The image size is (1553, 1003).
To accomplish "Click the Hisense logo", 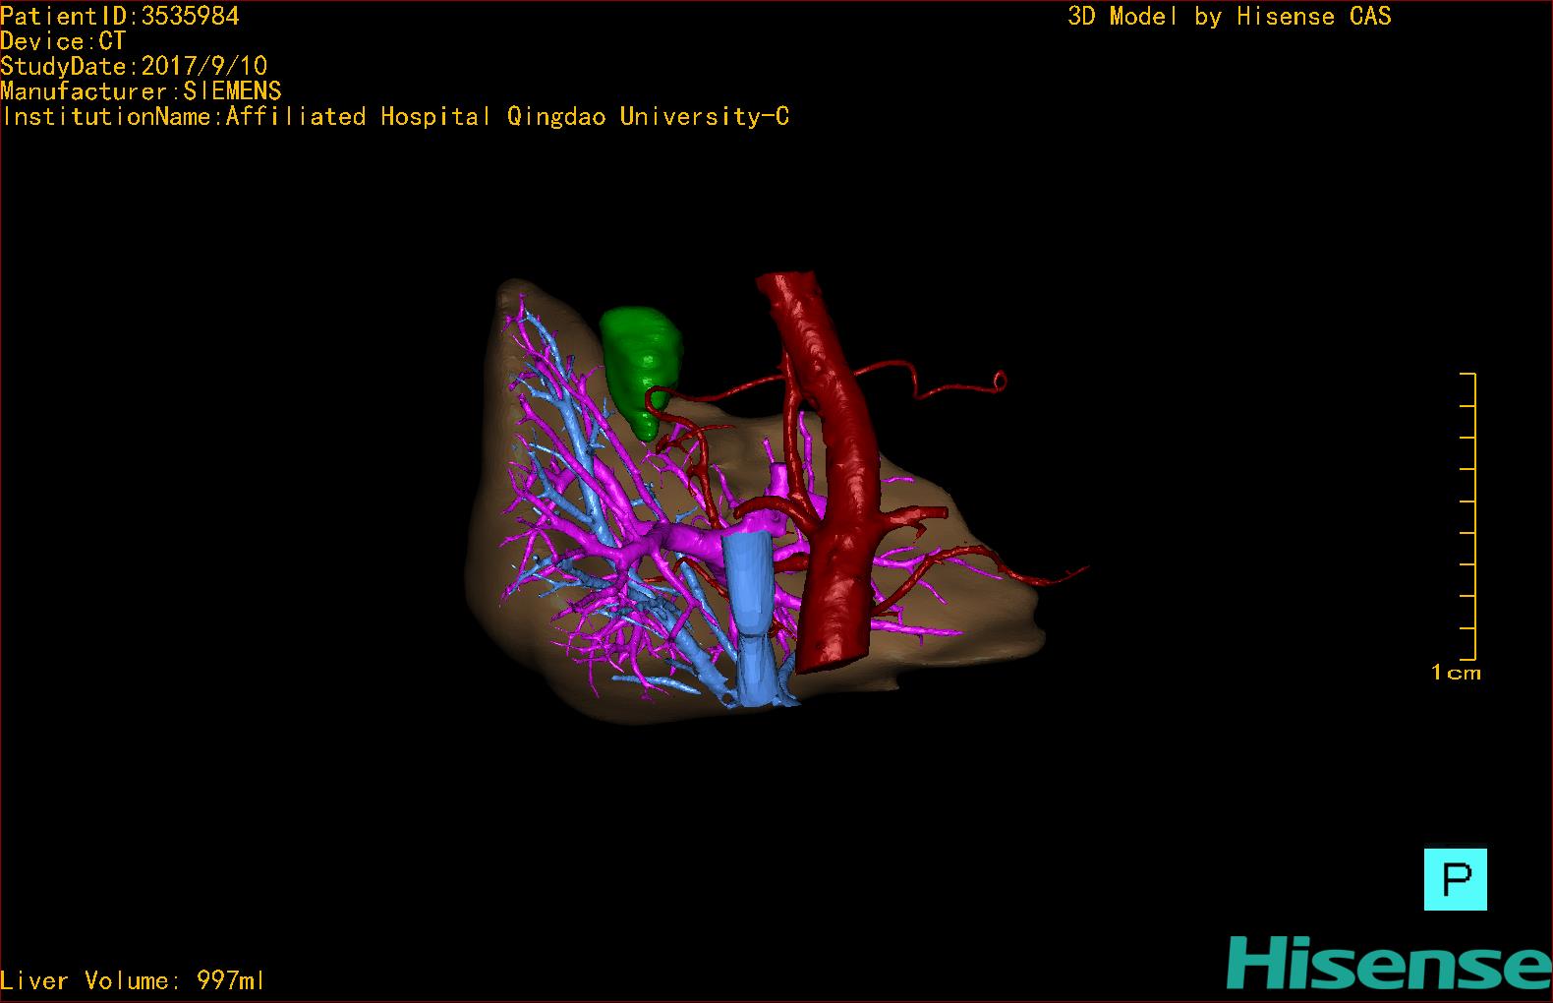I will point(1388,963).
